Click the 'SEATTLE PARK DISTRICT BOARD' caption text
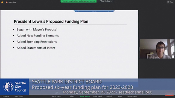The height and width of the screenshot is (98, 175). pos(67,82)
